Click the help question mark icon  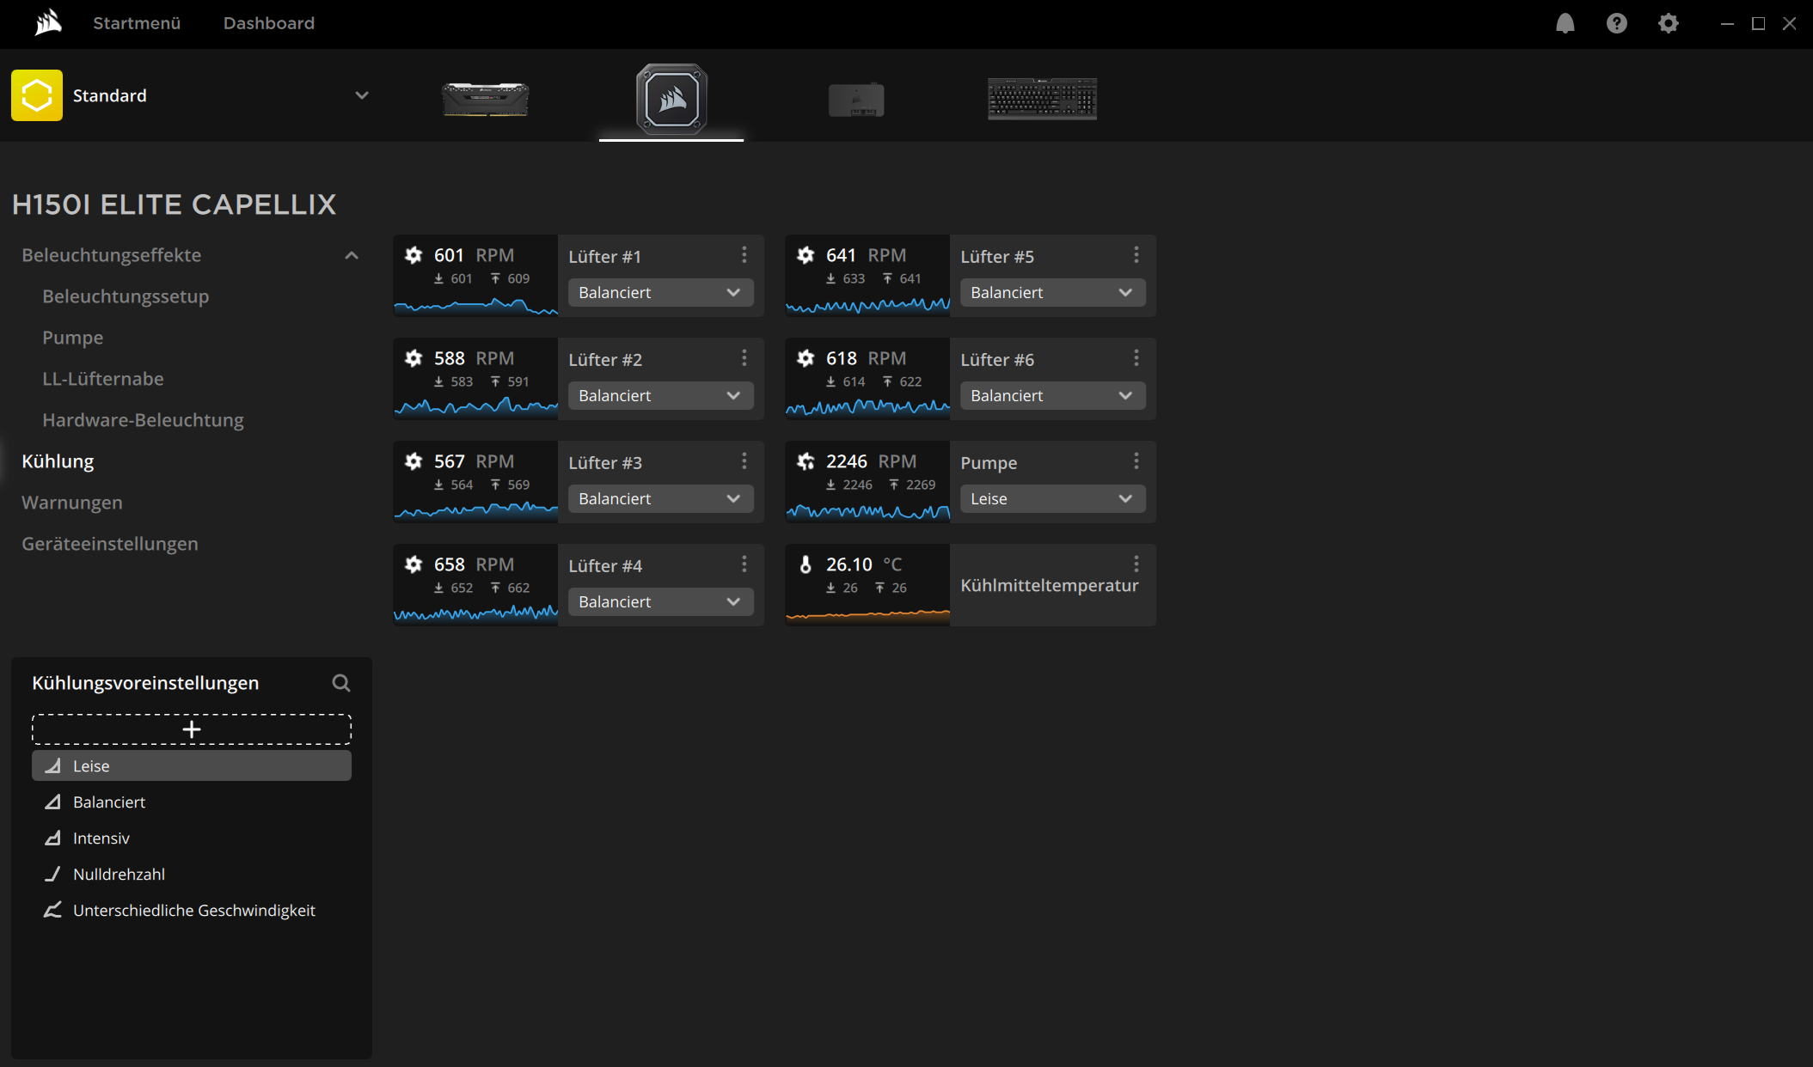click(1616, 23)
